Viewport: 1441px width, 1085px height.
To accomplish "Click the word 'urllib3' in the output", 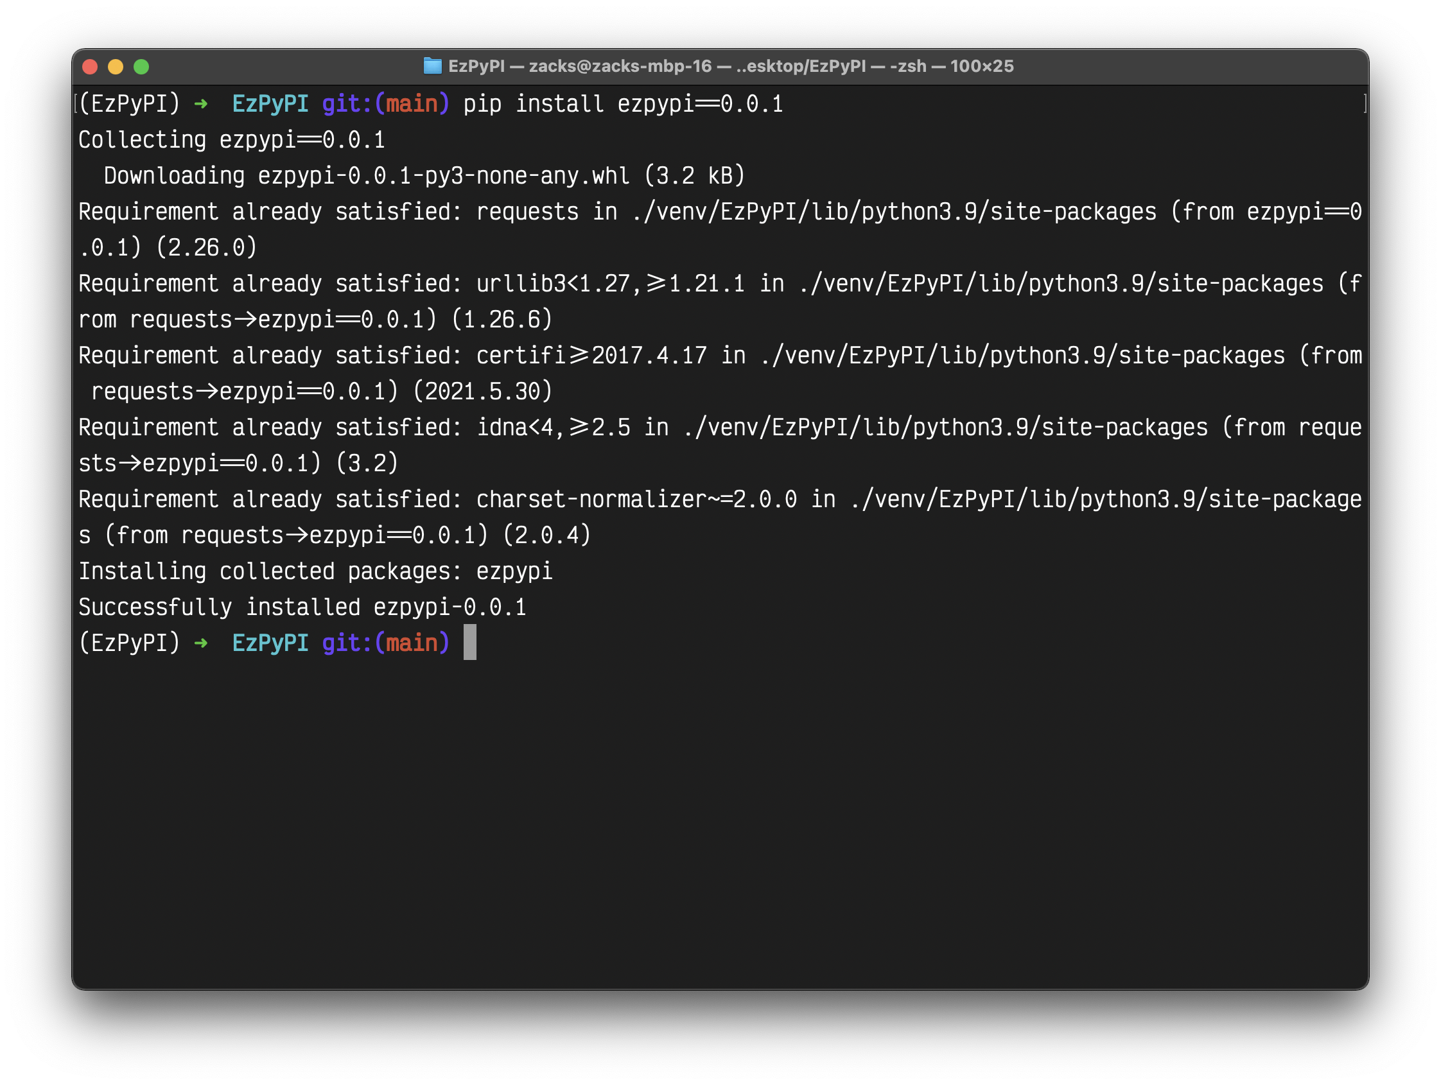I will tap(521, 284).
